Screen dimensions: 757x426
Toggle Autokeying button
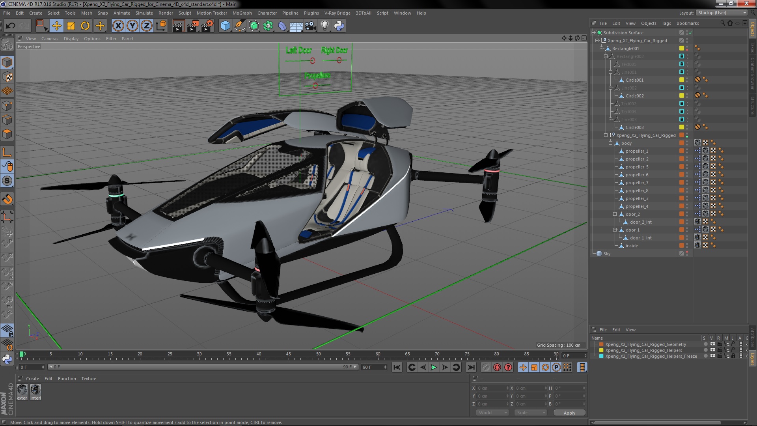(497, 367)
